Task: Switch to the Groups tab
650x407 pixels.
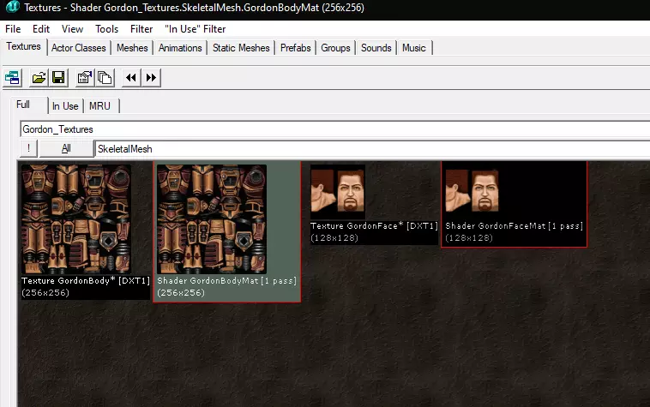Action: tap(335, 48)
